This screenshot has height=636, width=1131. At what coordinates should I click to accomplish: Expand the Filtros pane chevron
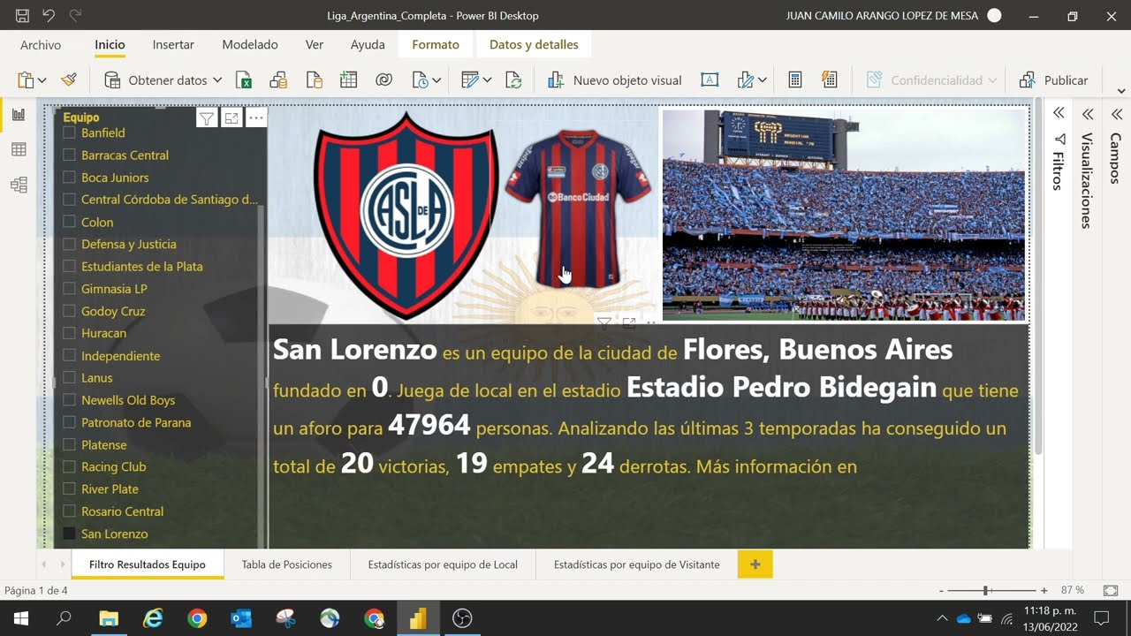tap(1059, 114)
